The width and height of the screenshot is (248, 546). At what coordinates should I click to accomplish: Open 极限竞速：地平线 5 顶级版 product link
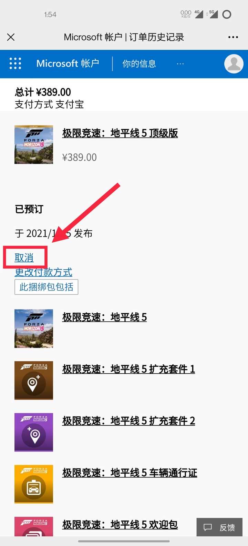[120, 133]
